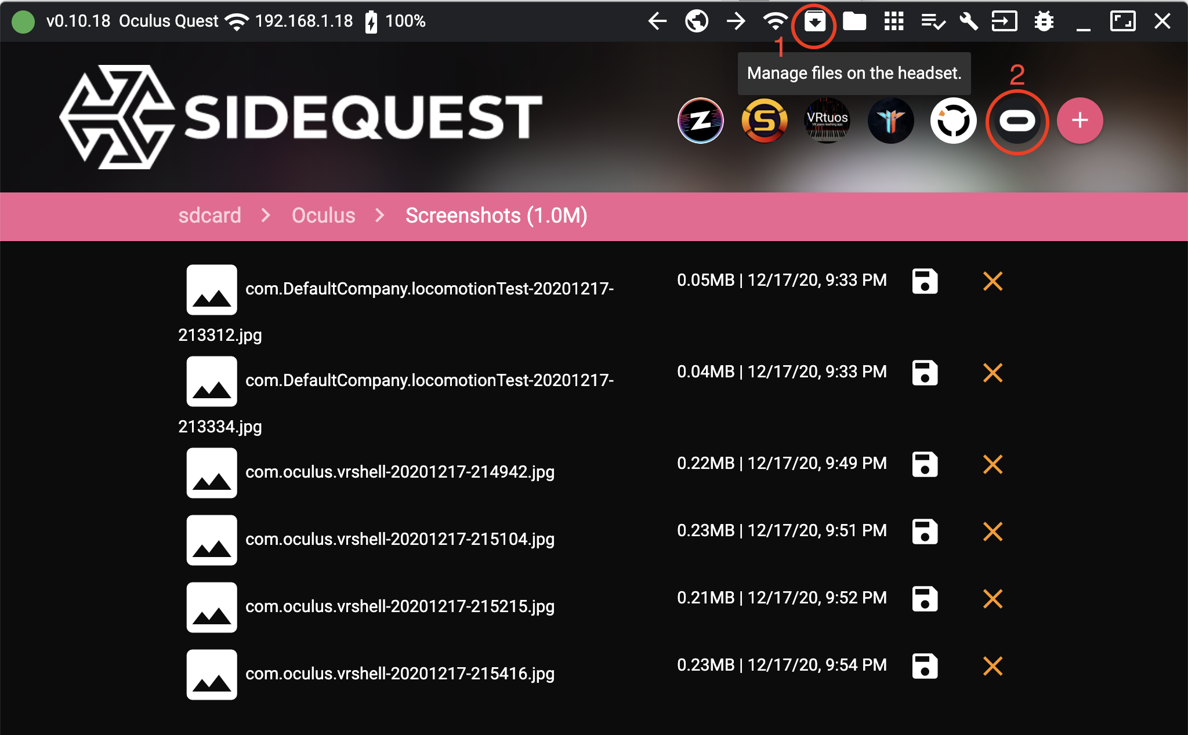The width and height of the screenshot is (1188, 735).
Task: Delete locomotionTest-20201217-213334.jpg
Action: click(993, 373)
